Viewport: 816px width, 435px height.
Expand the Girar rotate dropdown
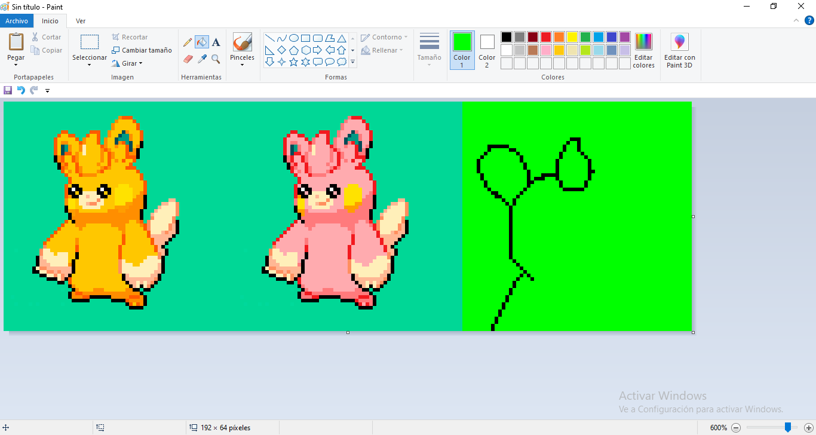pos(127,63)
